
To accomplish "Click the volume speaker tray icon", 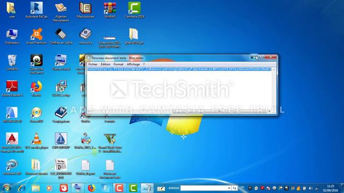I will pyautogui.click(x=311, y=188).
